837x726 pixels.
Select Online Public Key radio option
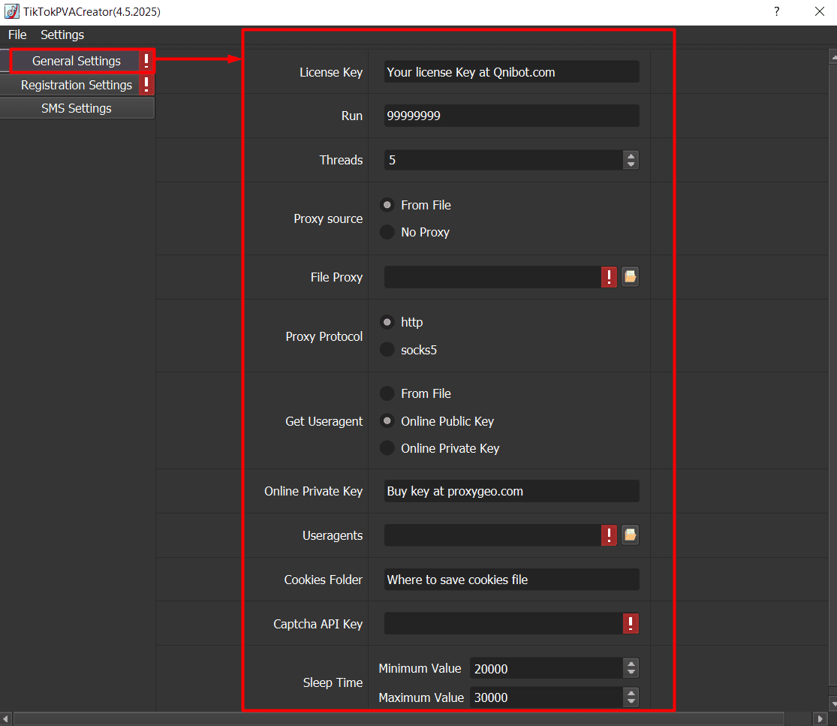pos(387,420)
